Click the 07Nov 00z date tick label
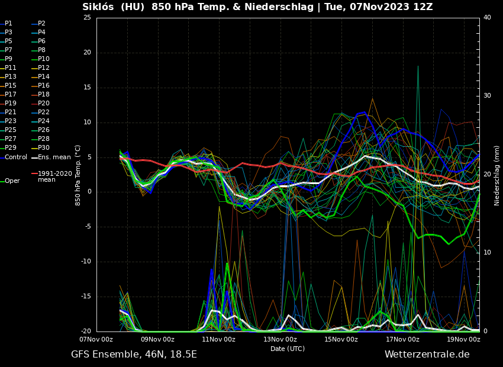 [96, 339]
